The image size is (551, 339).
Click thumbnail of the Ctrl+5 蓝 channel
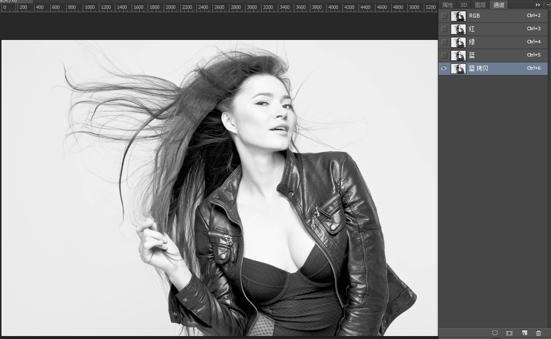coord(458,55)
